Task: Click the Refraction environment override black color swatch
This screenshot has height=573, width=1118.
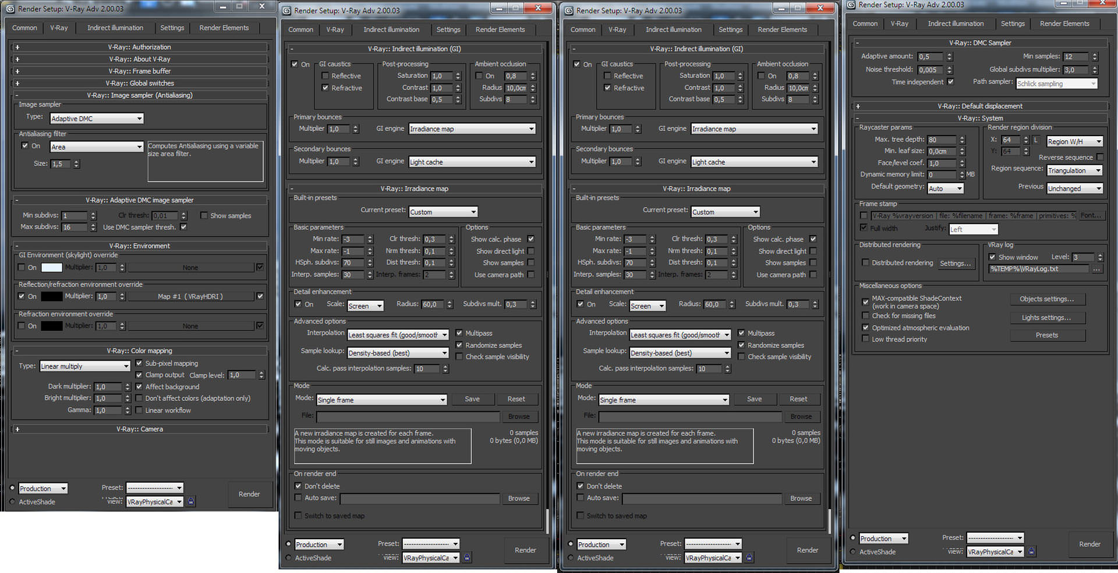Action: point(51,326)
